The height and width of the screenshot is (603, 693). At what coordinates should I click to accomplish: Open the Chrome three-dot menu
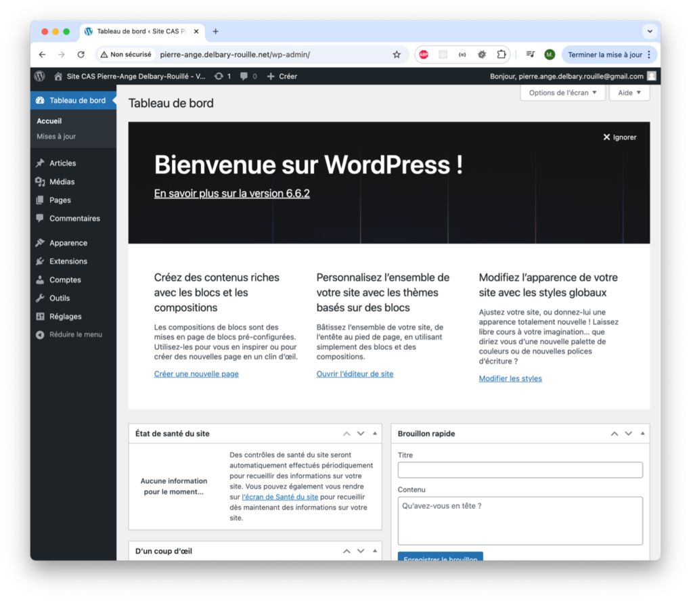click(649, 55)
